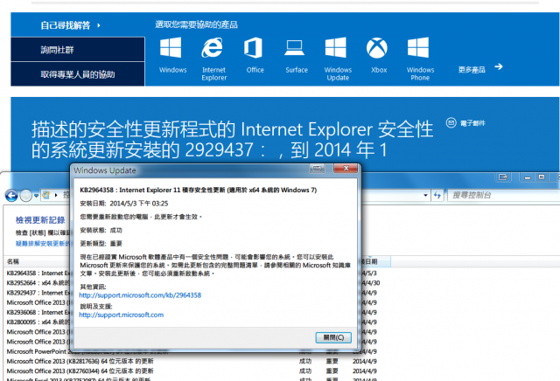Click the date 2014/5/3 cell

click(x=369, y=273)
